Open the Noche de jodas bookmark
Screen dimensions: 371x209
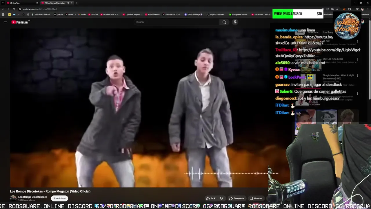133,14
